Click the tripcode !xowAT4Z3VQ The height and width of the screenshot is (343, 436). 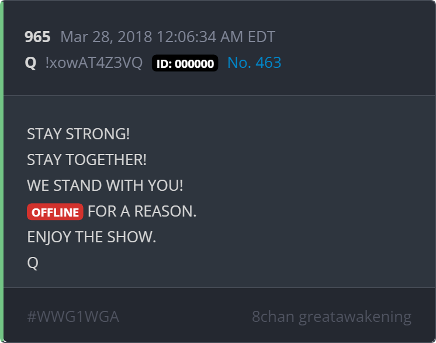pos(94,63)
